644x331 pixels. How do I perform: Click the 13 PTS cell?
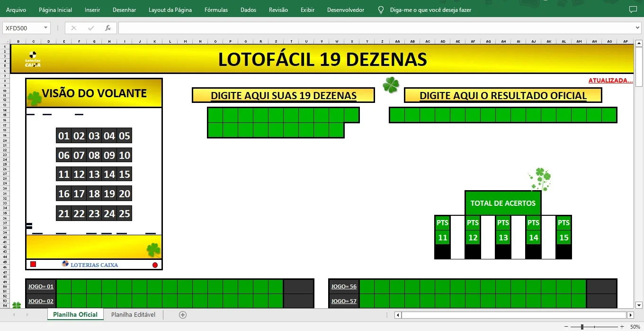click(x=503, y=238)
